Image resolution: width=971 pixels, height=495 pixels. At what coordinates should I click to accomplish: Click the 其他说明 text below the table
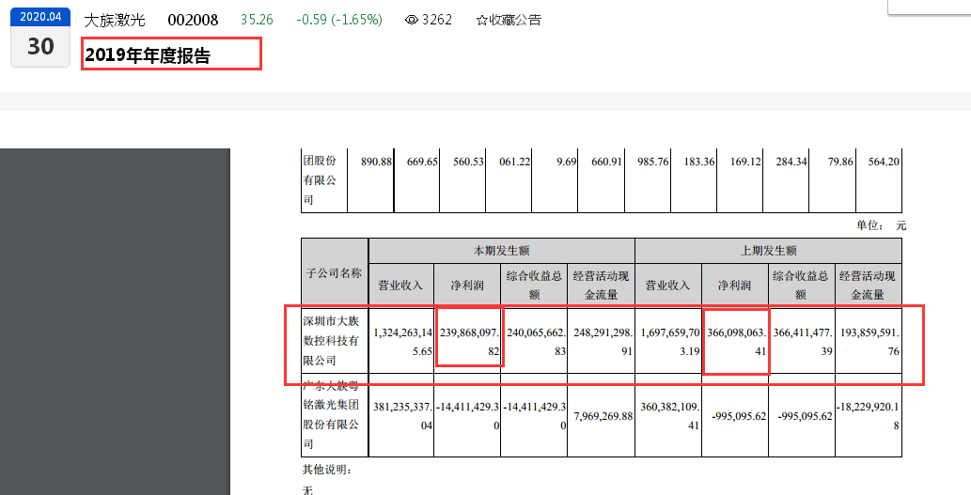pyautogui.click(x=327, y=469)
